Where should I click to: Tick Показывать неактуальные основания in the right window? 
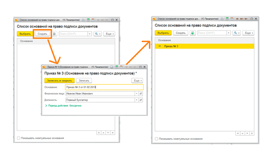click(x=157, y=139)
